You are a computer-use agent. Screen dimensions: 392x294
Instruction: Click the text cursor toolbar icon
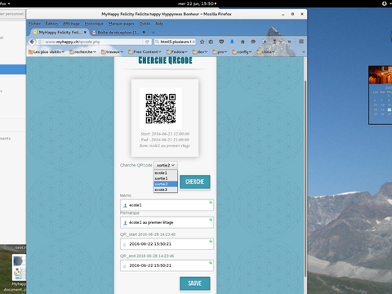(x=274, y=42)
